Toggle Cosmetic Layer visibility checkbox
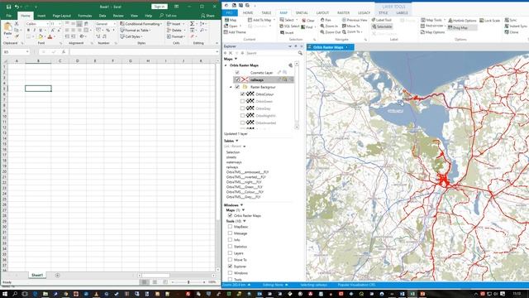This screenshot has height=298, width=529. coord(237,72)
